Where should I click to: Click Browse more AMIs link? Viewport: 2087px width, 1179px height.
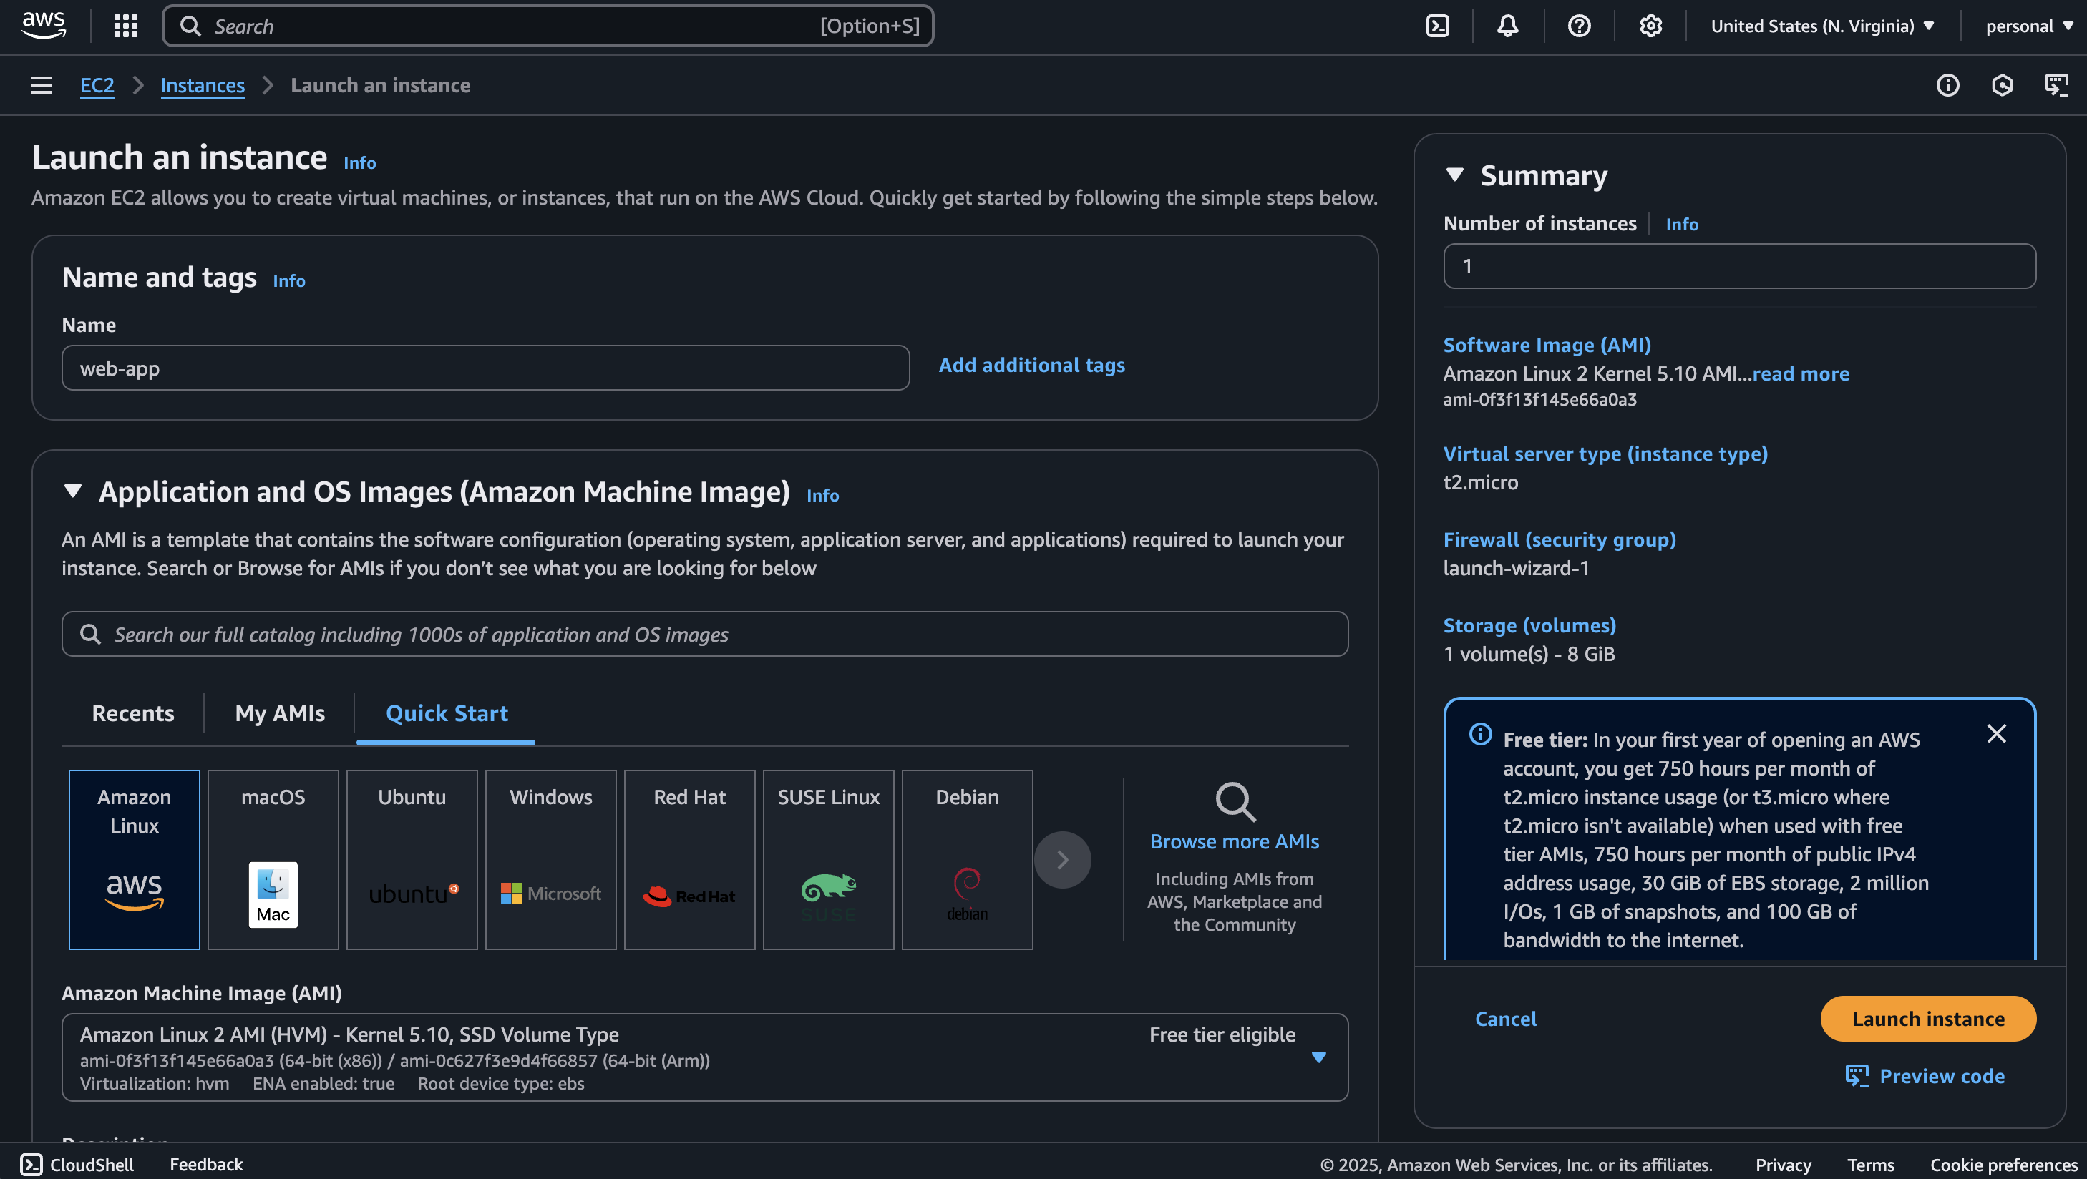click(x=1235, y=841)
